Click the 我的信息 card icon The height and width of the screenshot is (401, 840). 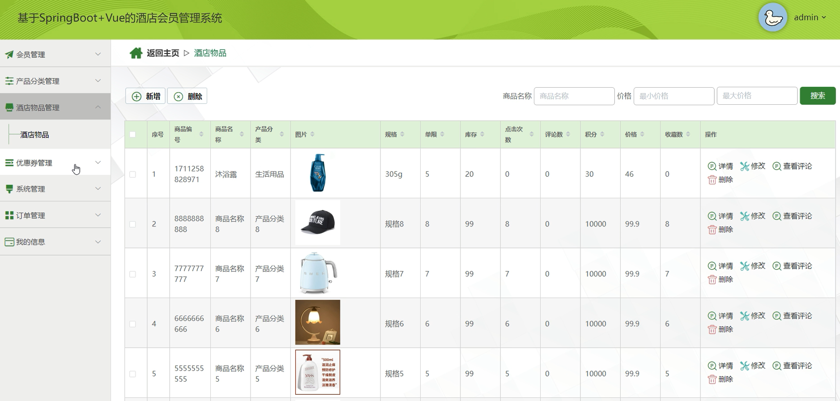tap(9, 242)
